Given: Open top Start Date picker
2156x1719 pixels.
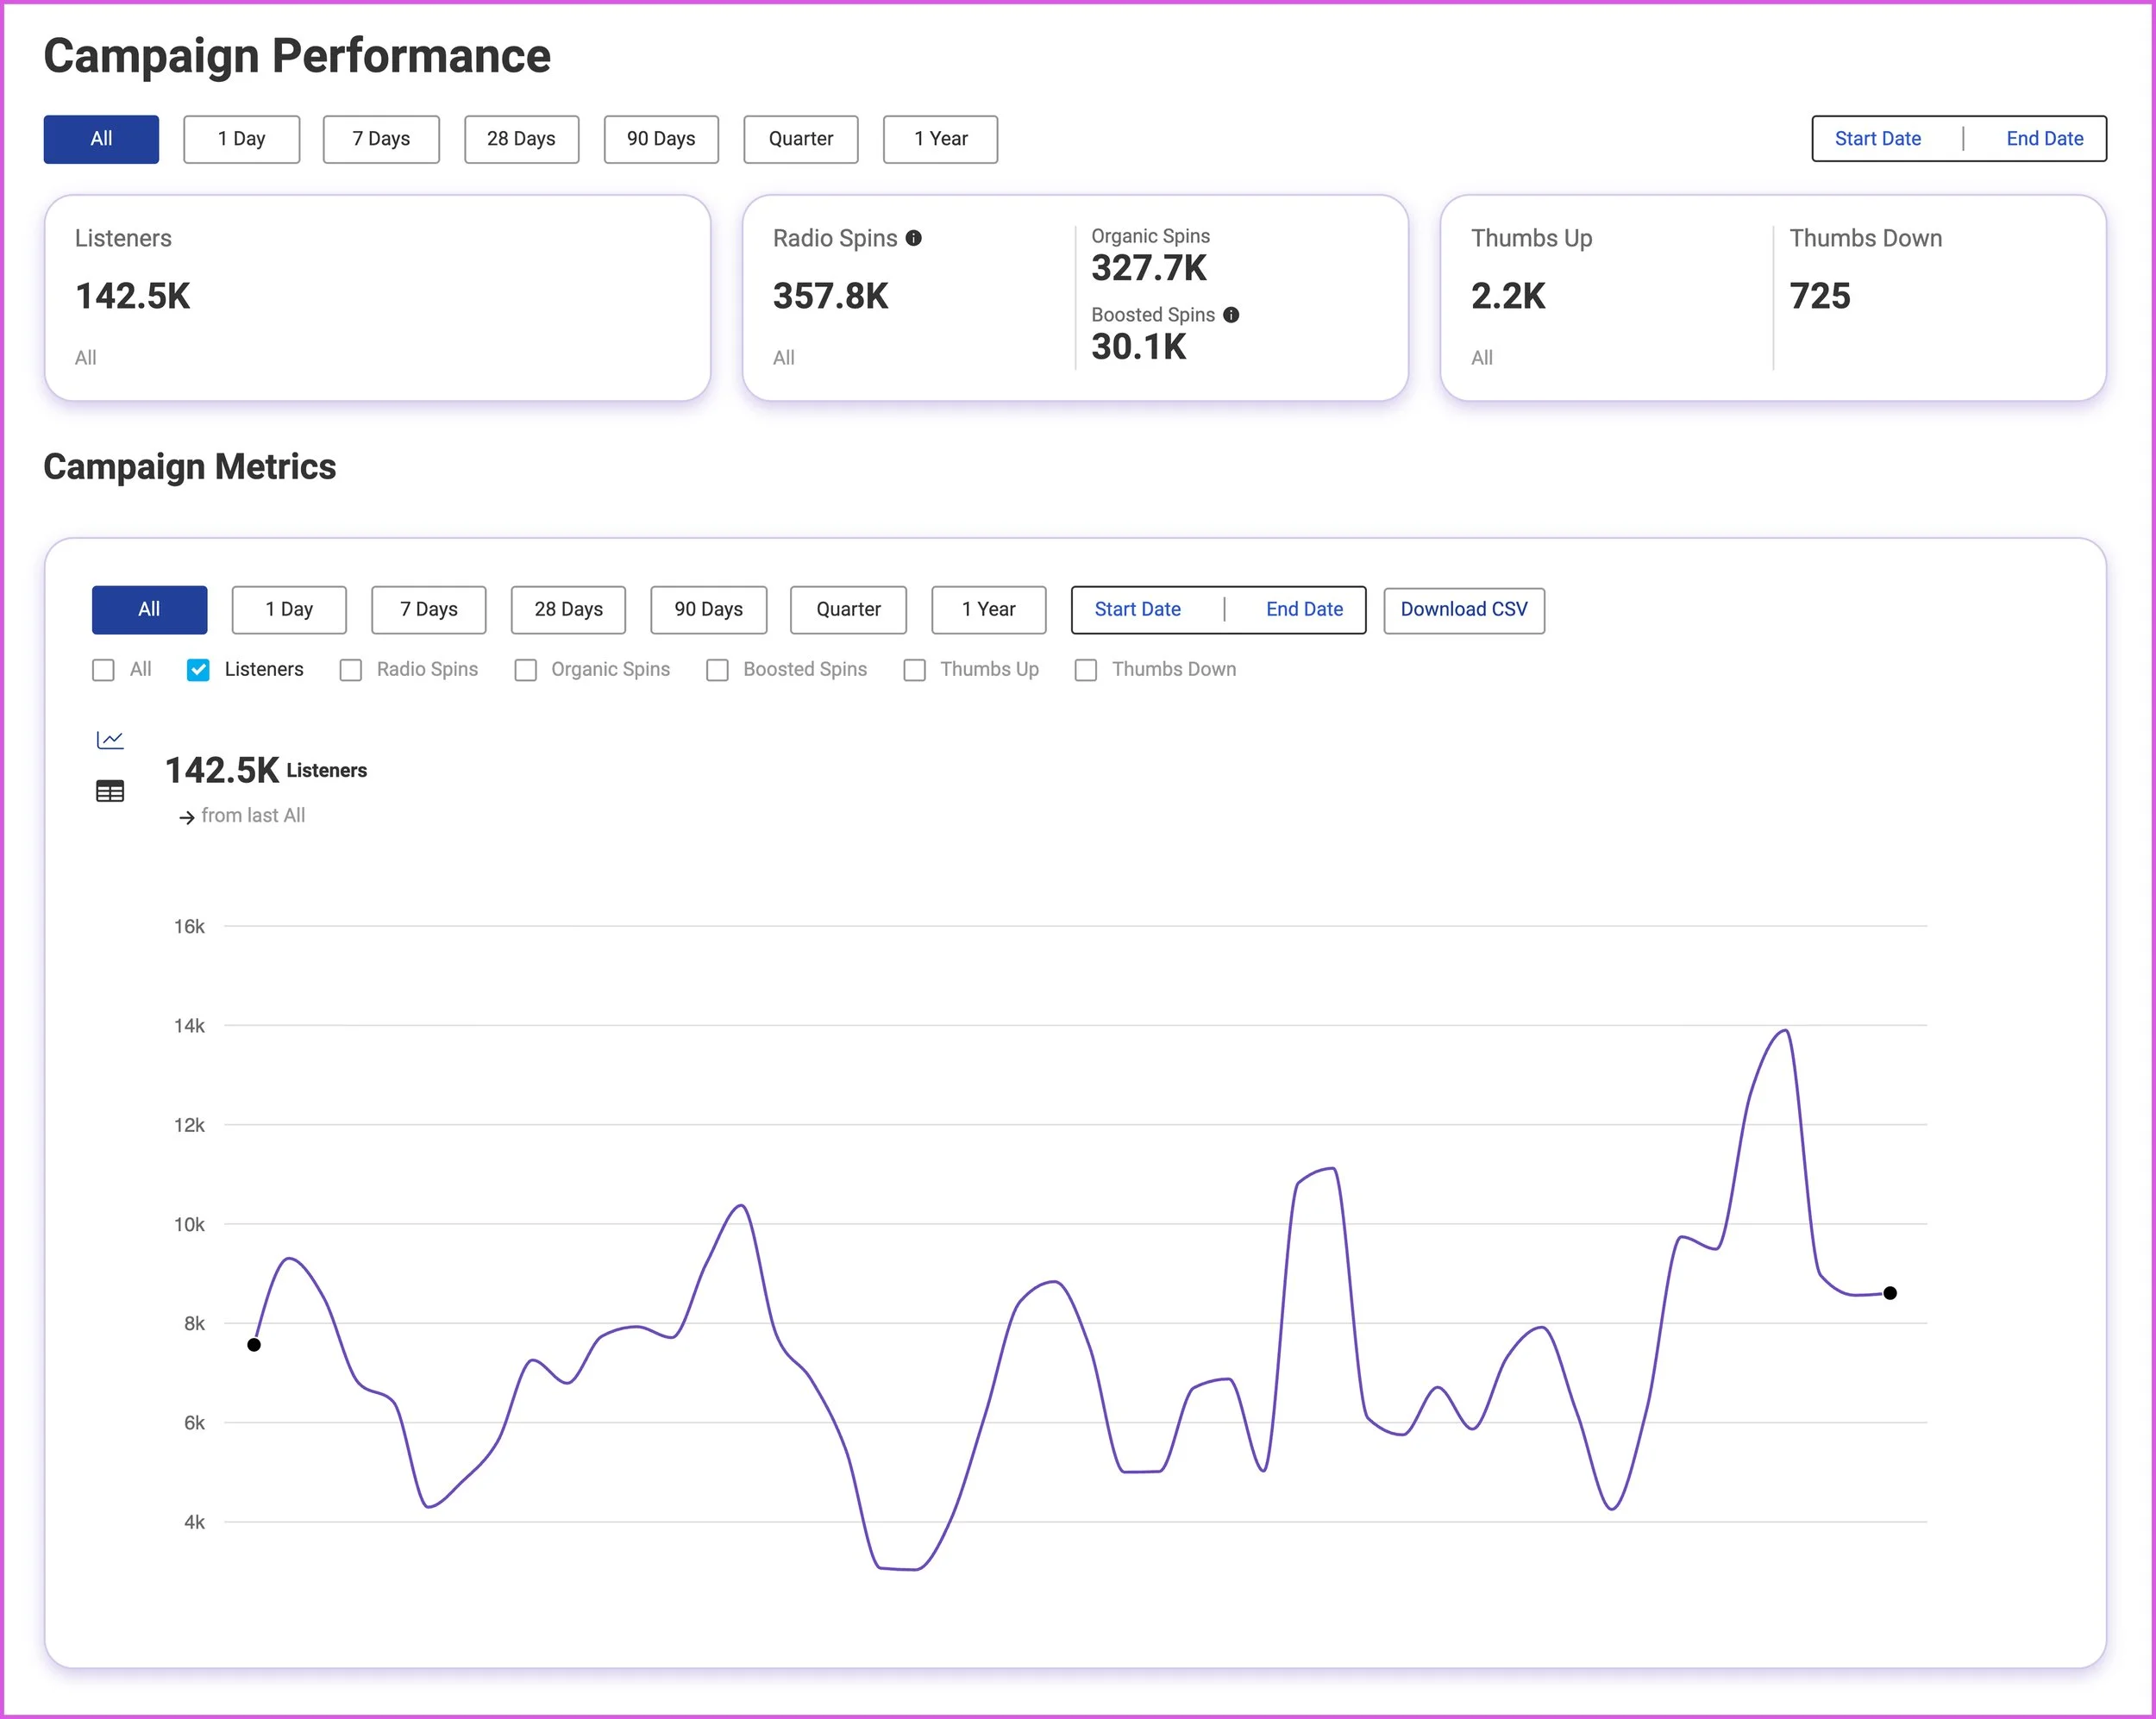Looking at the screenshot, I should [1877, 139].
